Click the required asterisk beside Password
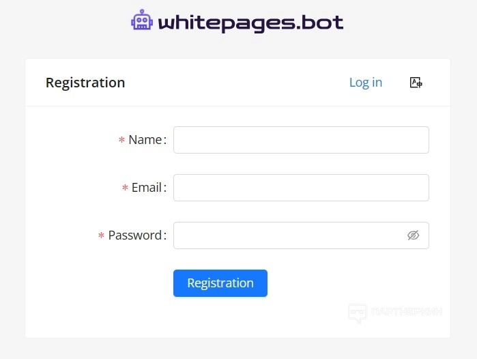 click(101, 236)
